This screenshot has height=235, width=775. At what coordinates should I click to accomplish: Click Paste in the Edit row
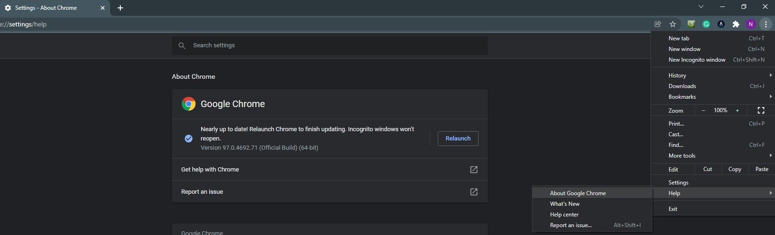(762, 169)
